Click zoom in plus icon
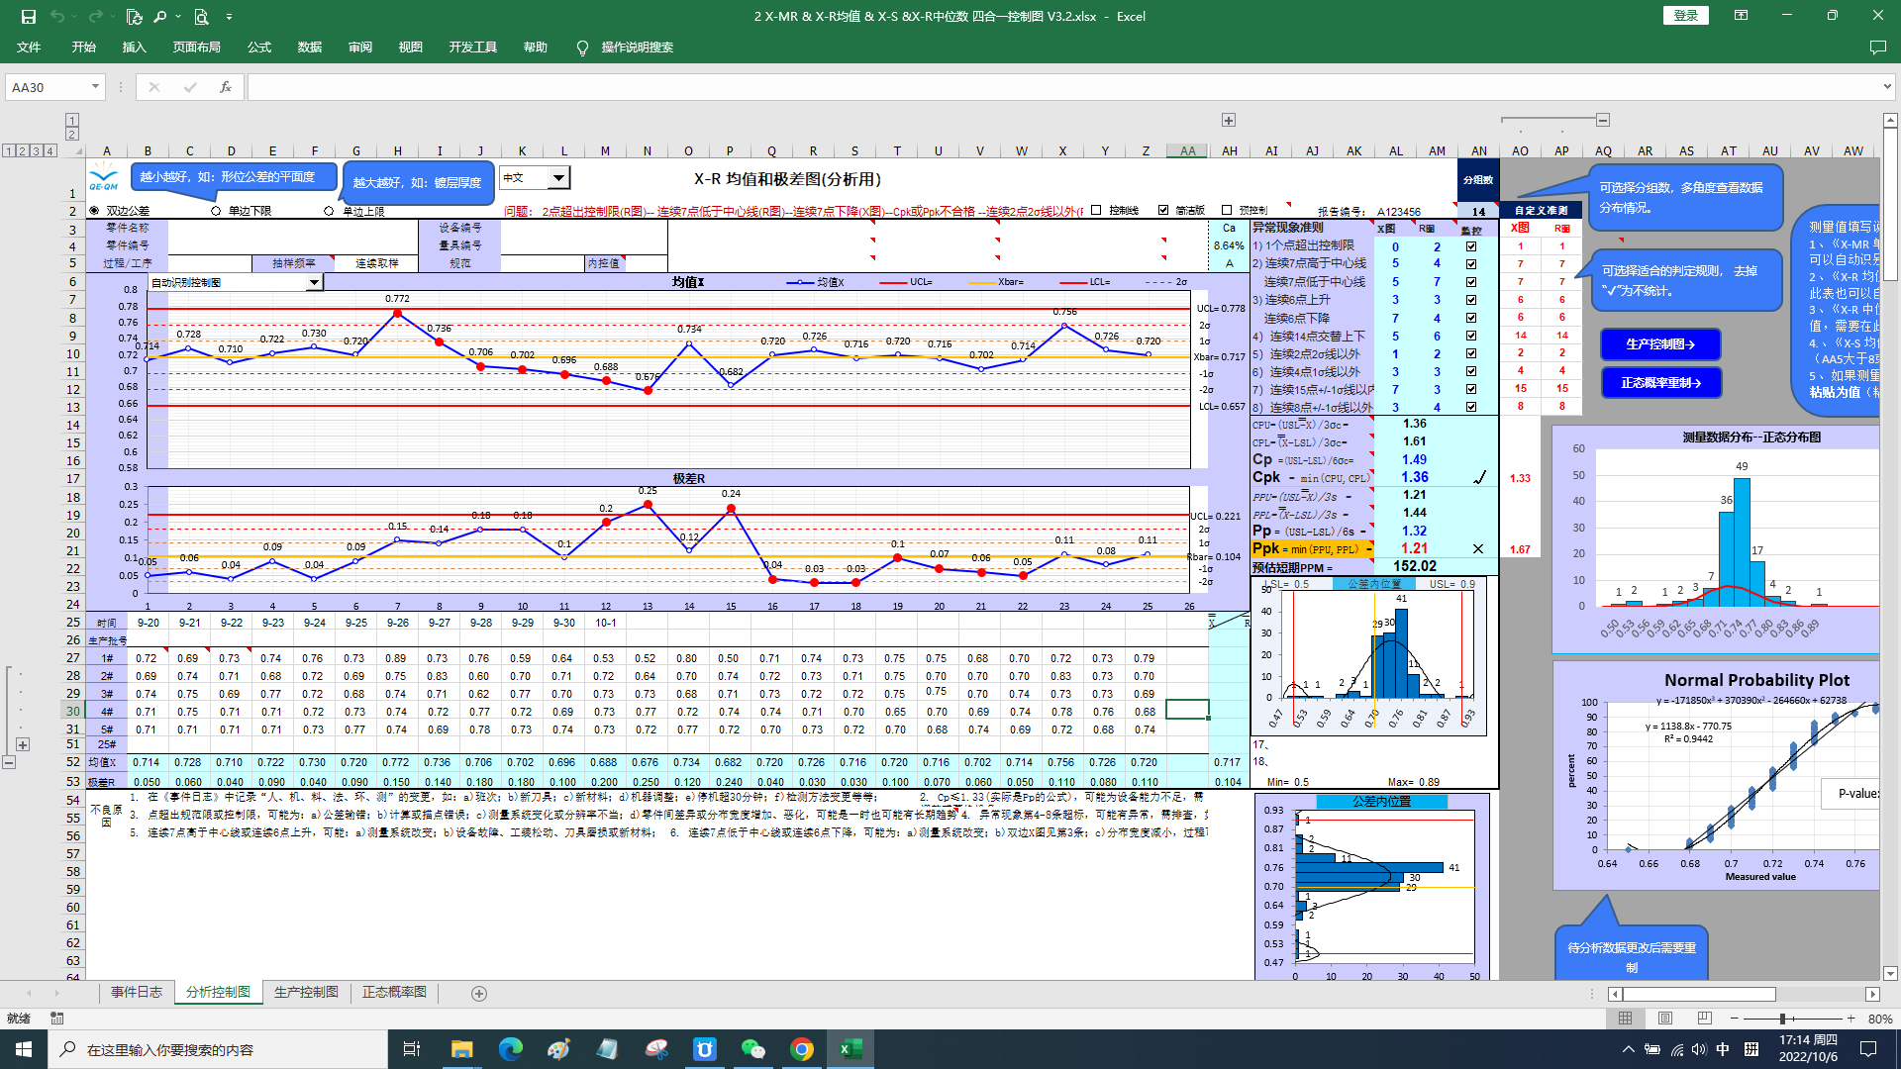Screen dimensions: 1901x1069 point(1851,1018)
